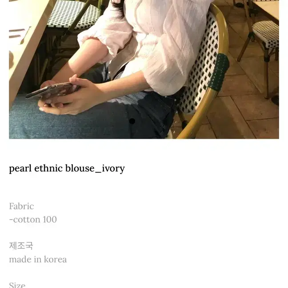Select the 'Fabric' heading text
Viewport: 288px width, 288px height.
pyautogui.click(x=21, y=206)
